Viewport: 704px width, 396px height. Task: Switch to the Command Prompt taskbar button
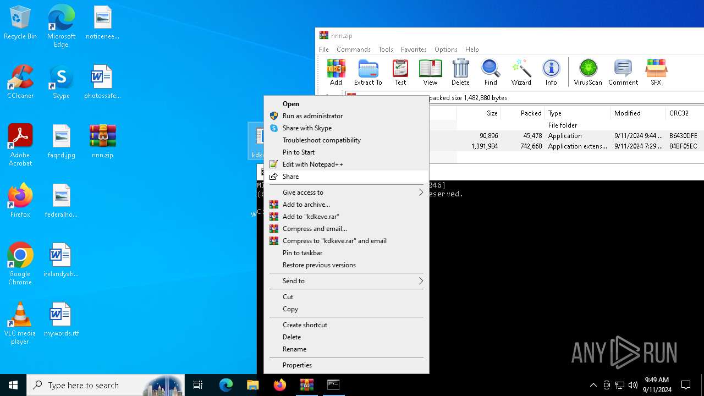(333, 385)
